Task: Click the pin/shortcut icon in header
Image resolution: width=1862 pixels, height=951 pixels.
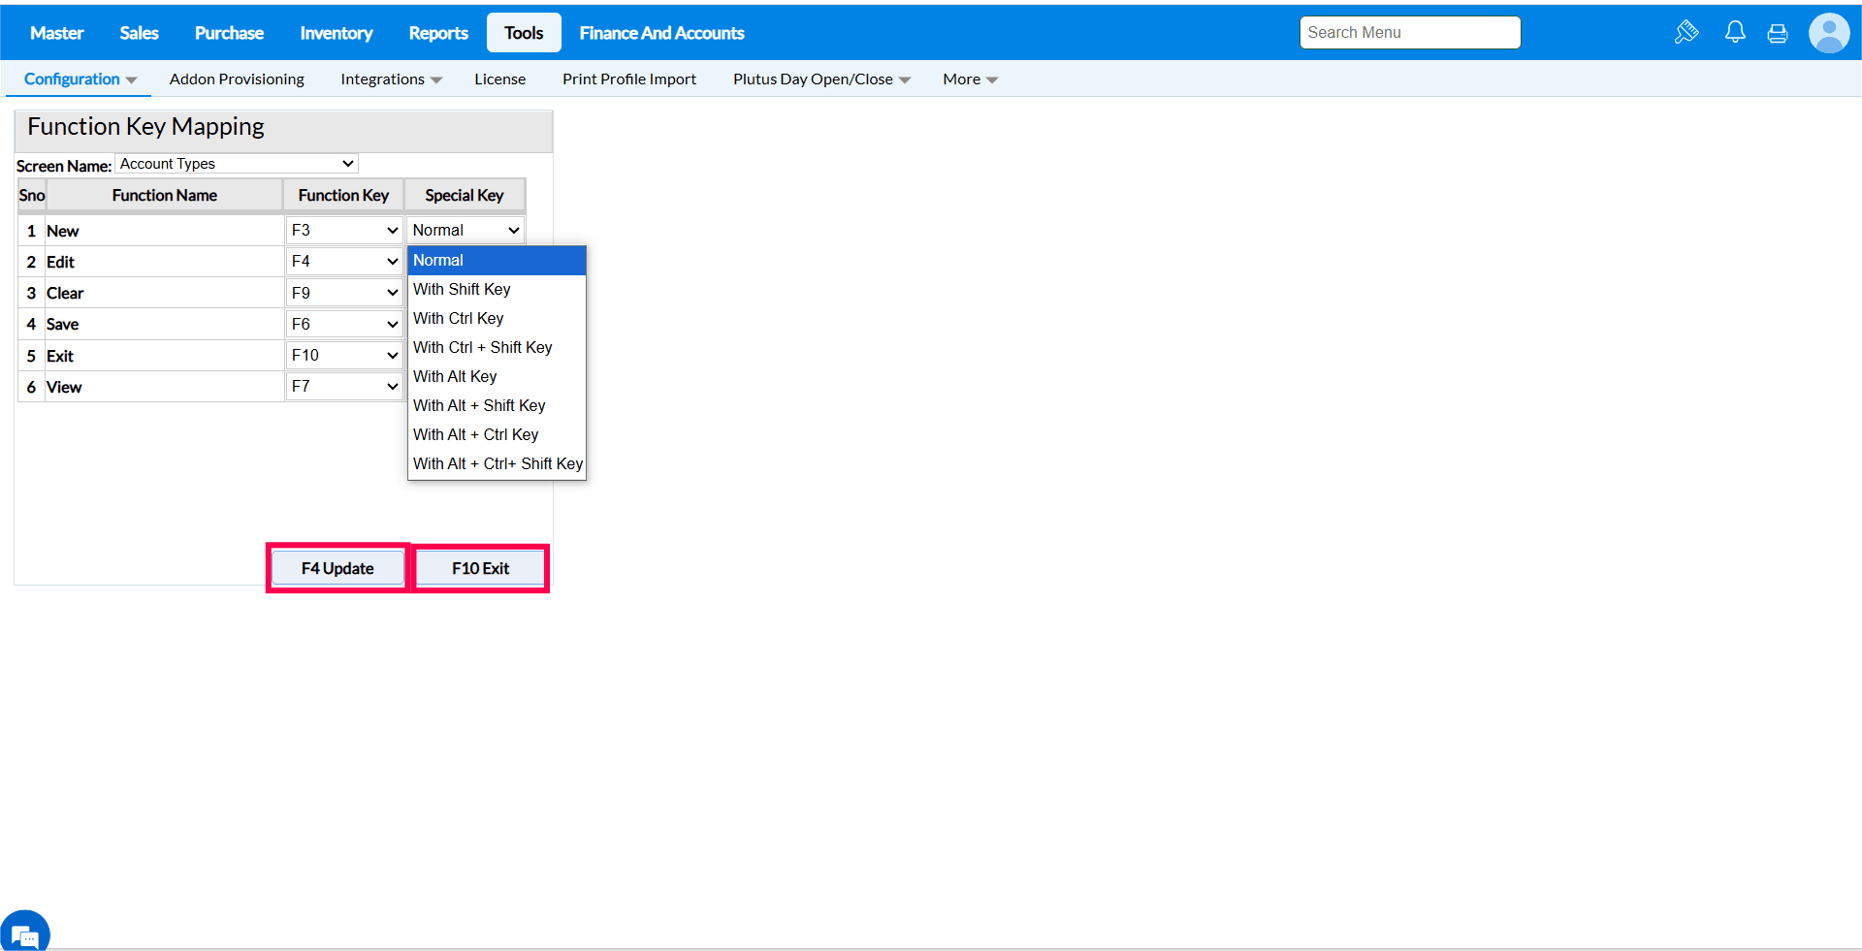Action: [1686, 32]
